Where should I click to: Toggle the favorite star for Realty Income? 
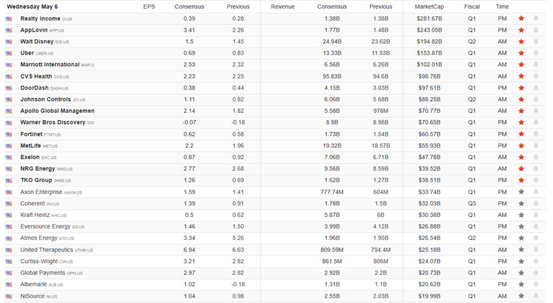[x=521, y=18]
